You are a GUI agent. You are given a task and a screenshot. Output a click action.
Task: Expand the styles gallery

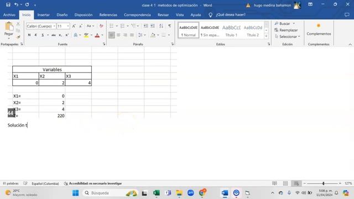click(x=267, y=36)
